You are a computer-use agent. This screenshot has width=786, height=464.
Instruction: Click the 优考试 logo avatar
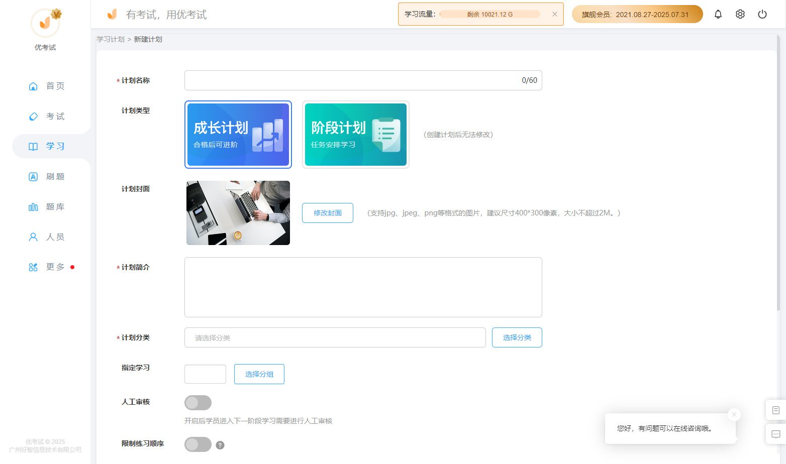45,23
